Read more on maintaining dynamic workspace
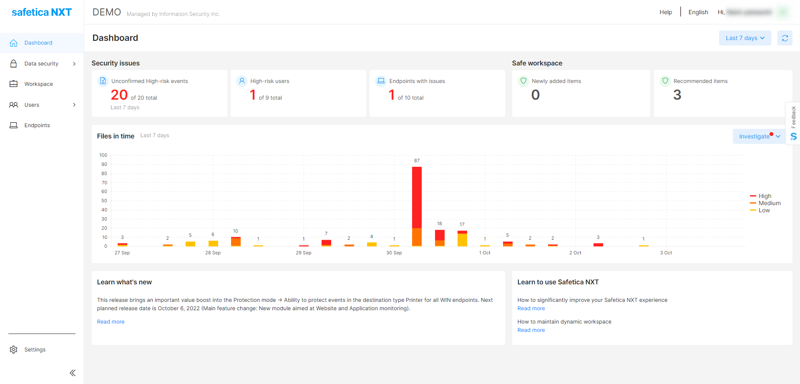 point(531,330)
